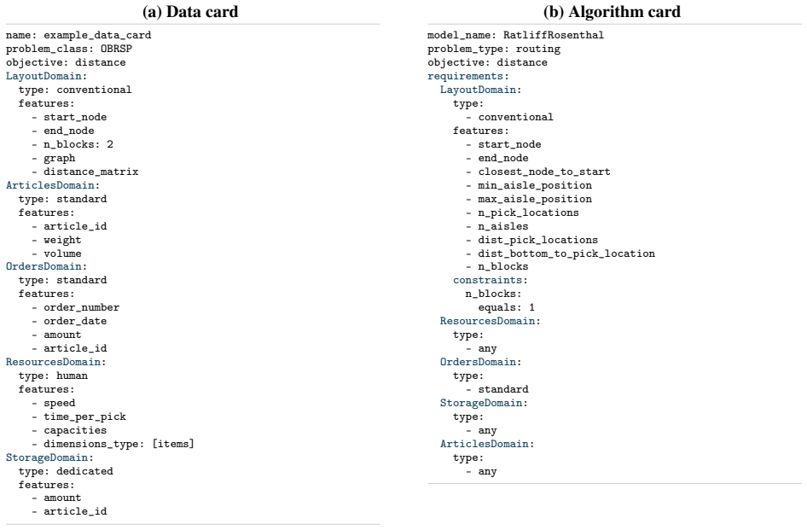Viewport: 807px width, 530px height.
Task: Select 'problem_type: routing' line
Action: point(494,49)
